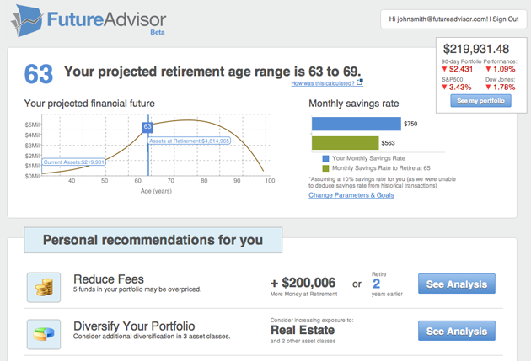Click the Reduce Fees heading
Viewport: 531px width, 361px height.
click(x=109, y=279)
